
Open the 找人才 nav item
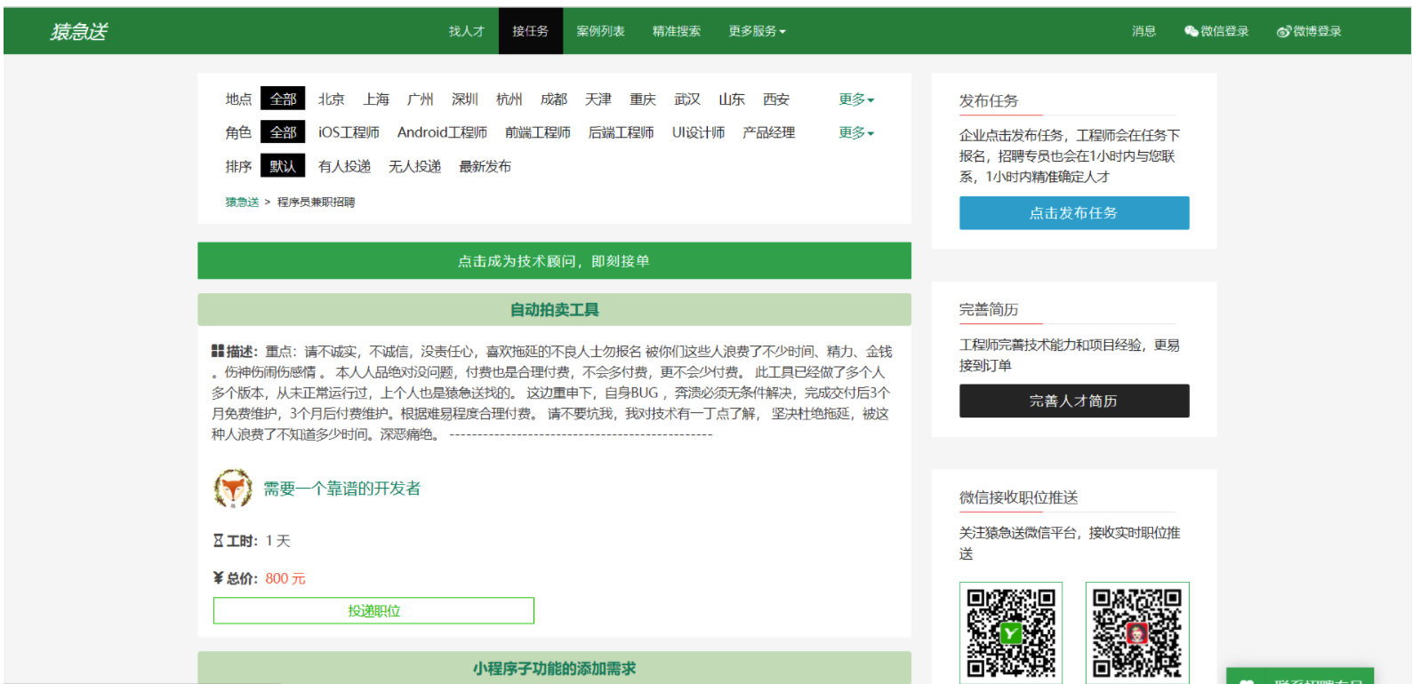pos(467,31)
